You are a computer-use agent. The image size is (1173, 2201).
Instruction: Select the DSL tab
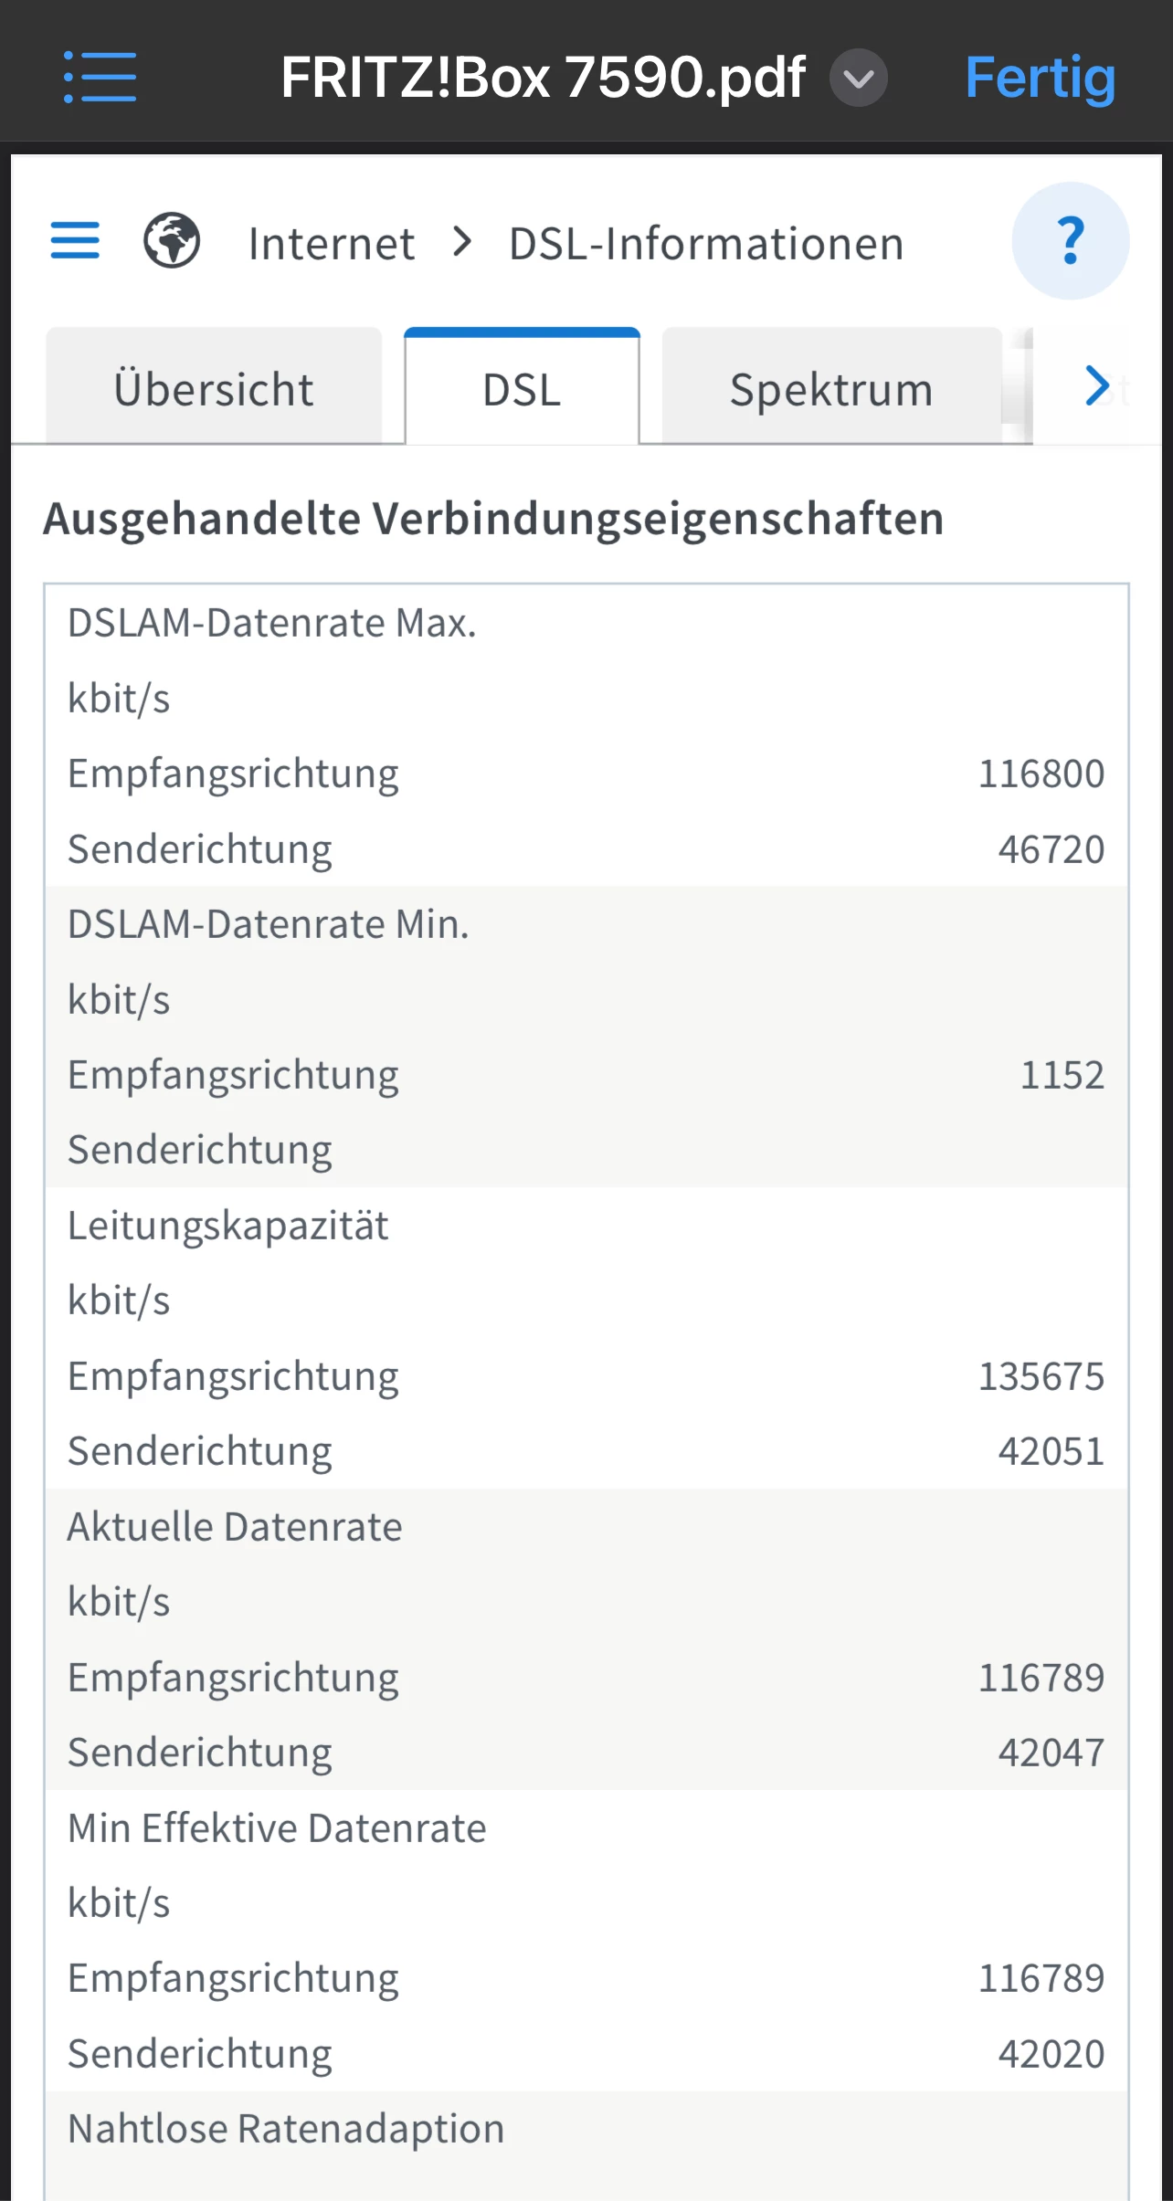pos(522,389)
